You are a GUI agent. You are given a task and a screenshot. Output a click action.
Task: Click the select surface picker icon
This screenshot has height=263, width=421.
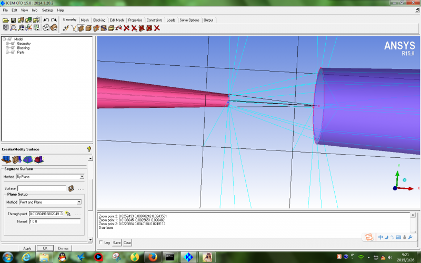coord(71,188)
